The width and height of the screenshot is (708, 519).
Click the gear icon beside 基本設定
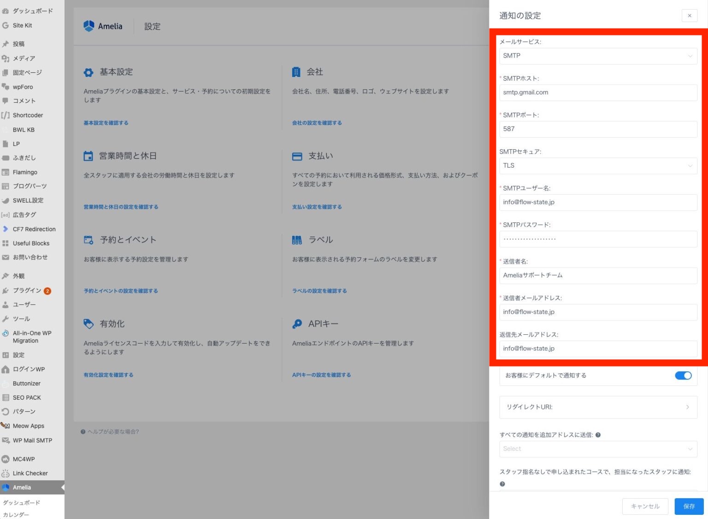point(88,72)
